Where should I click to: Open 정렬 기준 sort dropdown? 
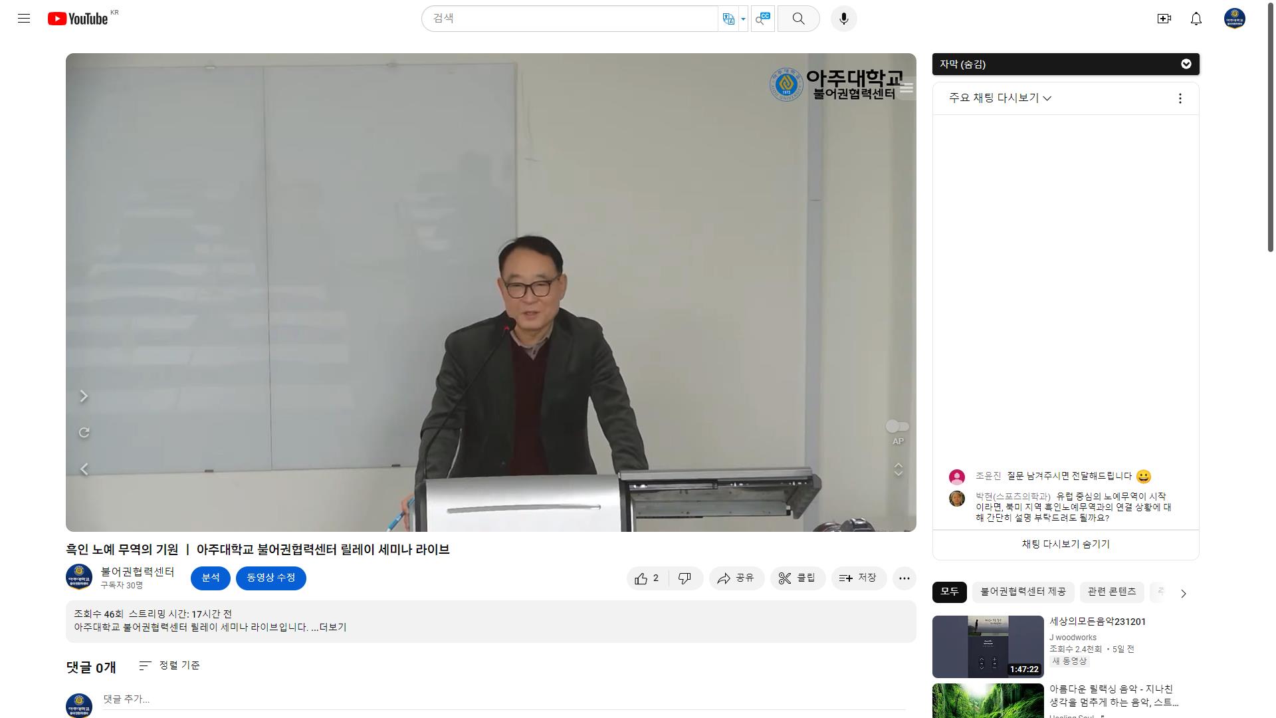point(169,665)
